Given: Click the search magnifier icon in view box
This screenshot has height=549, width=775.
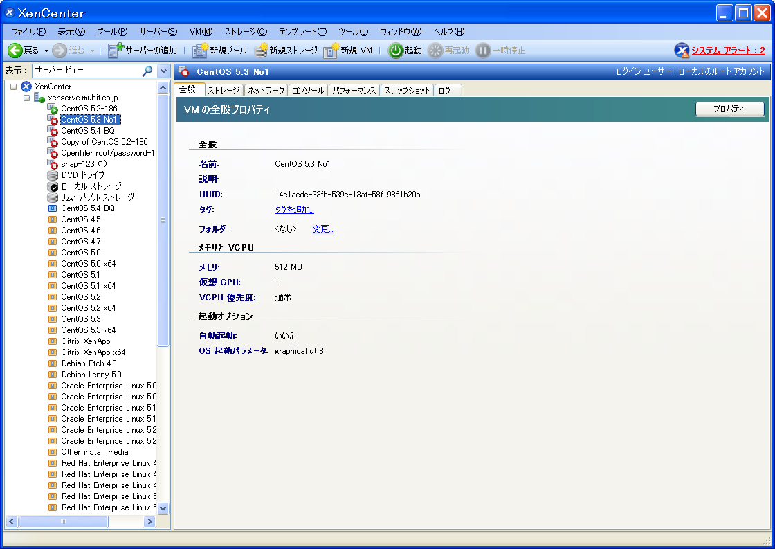Looking at the screenshot, I should (x=147, y=71).
